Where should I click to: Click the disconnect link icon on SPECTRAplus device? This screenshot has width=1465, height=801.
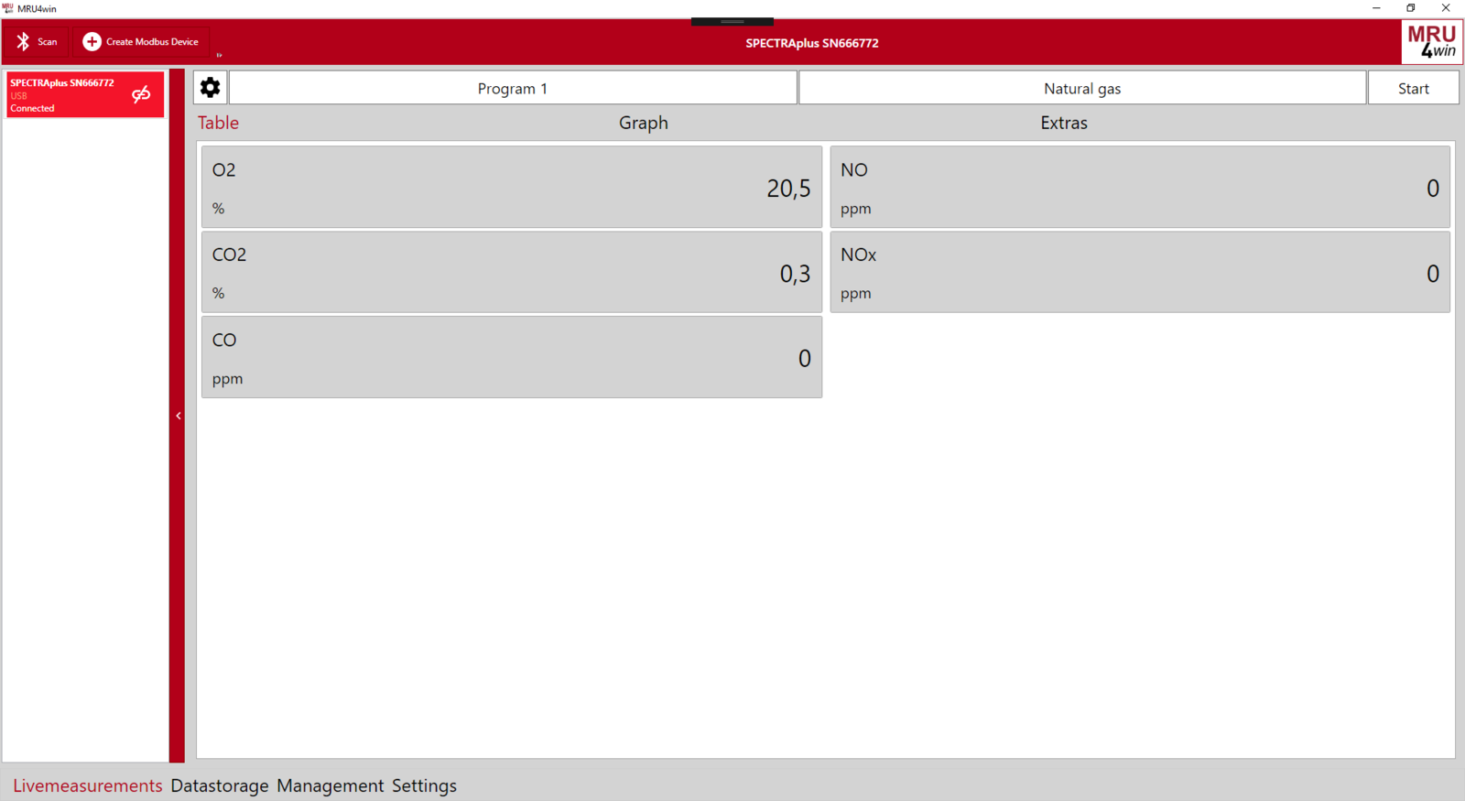tap(141, 94)
